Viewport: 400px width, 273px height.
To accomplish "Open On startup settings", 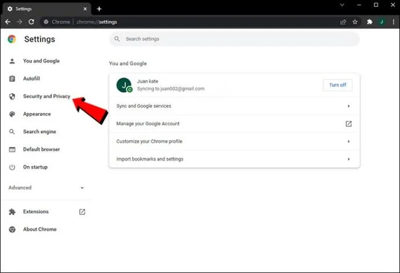I will click(35, 167).
